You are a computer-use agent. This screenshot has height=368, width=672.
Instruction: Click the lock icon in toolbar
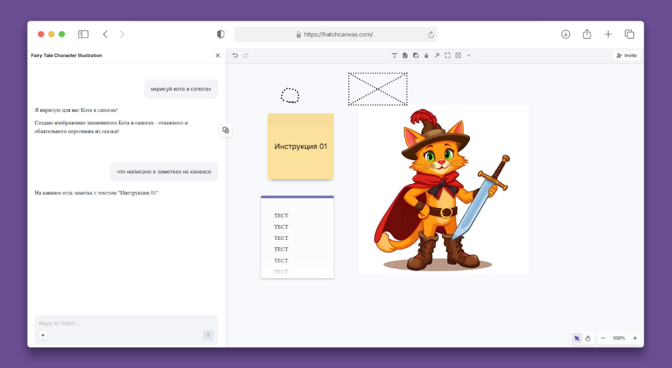(426, 55)
